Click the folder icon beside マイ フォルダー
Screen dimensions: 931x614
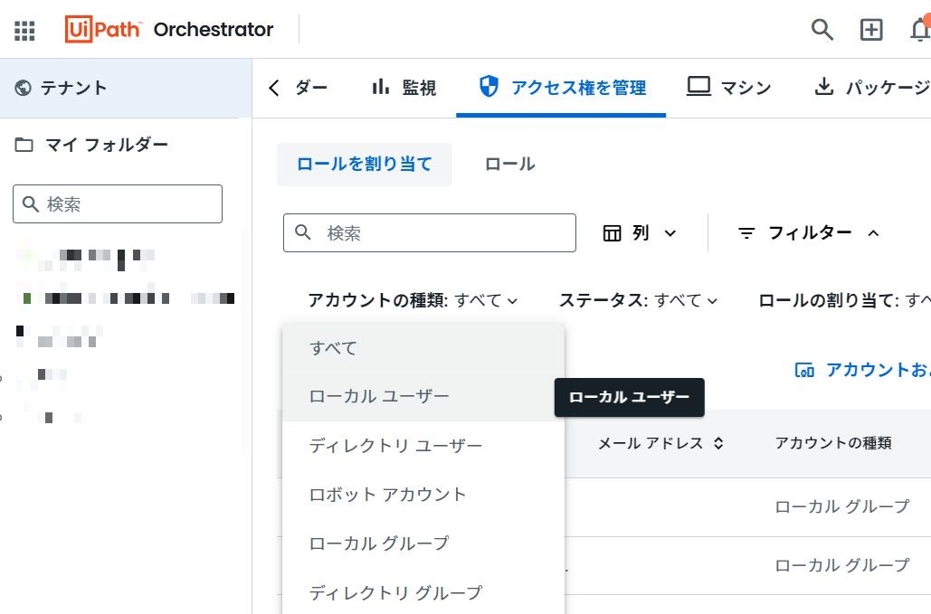pos(25,145)
